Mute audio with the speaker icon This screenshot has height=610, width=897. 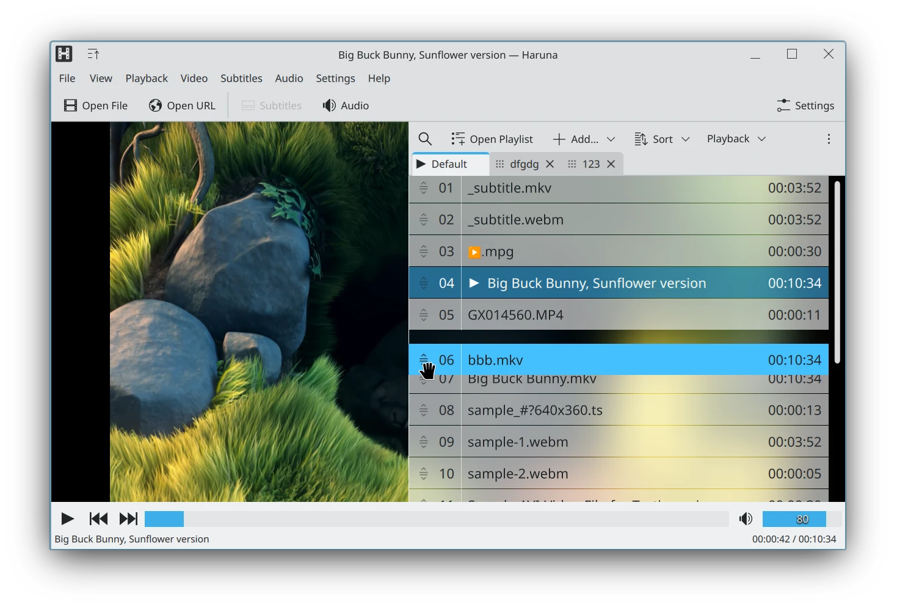coord(746,519)
